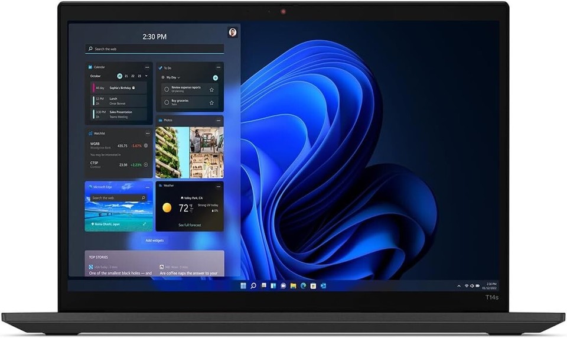Check off Buy groceries task
Screen dimensions: 567x338
pos(167,102)
